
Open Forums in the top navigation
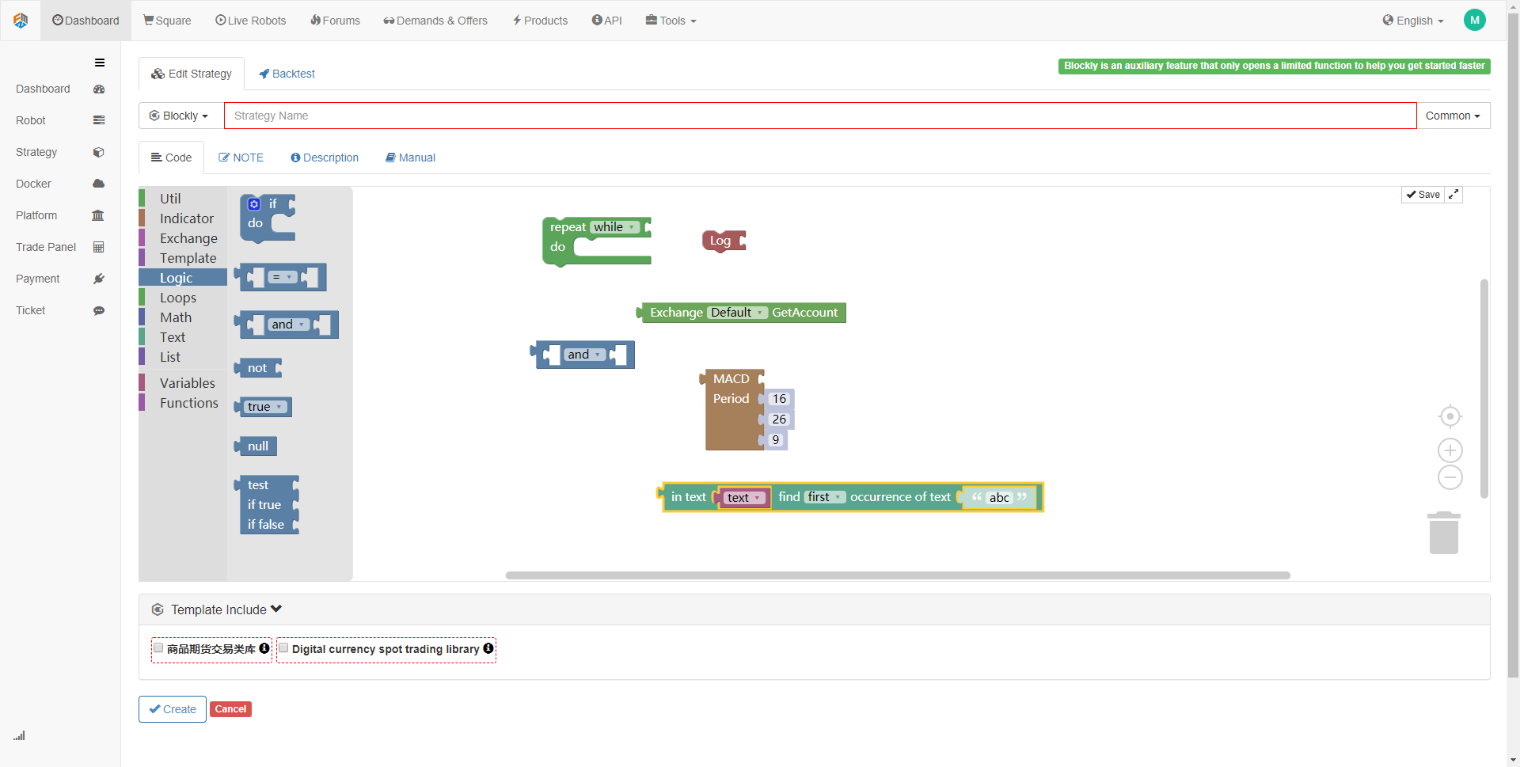click(335, 21)
